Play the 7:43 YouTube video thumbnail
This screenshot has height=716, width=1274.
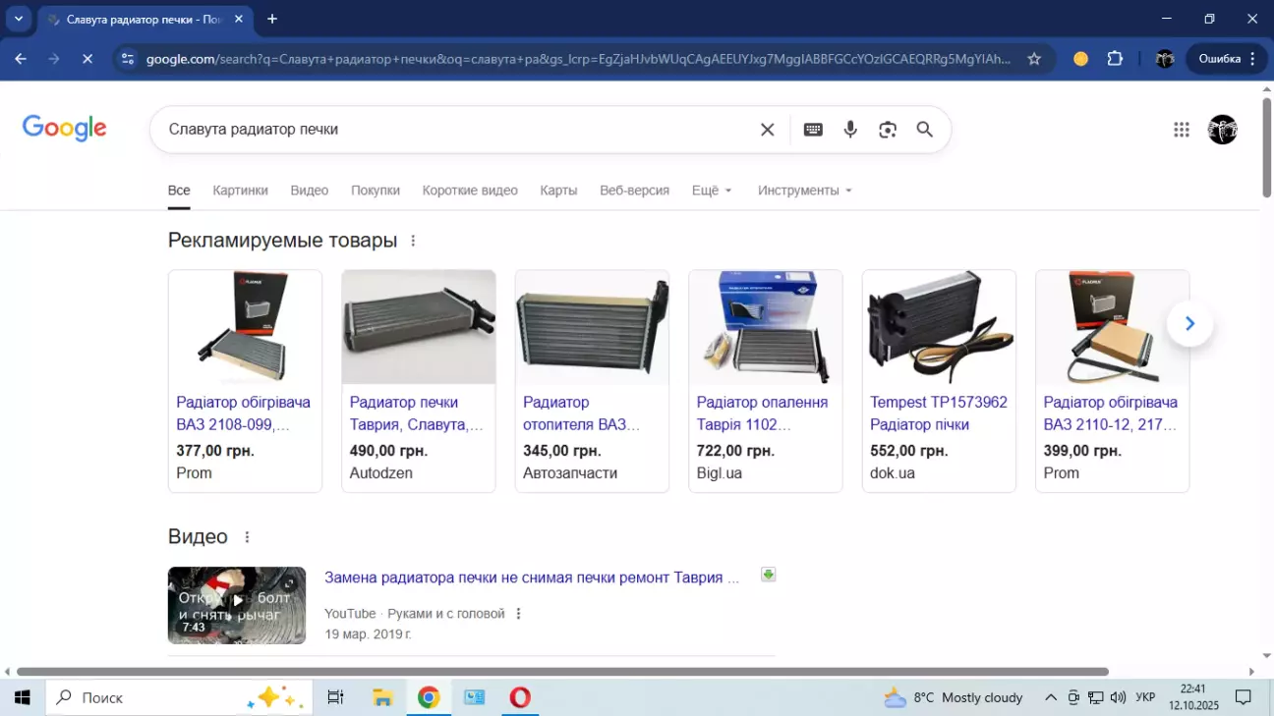click(x=237, y=605)
